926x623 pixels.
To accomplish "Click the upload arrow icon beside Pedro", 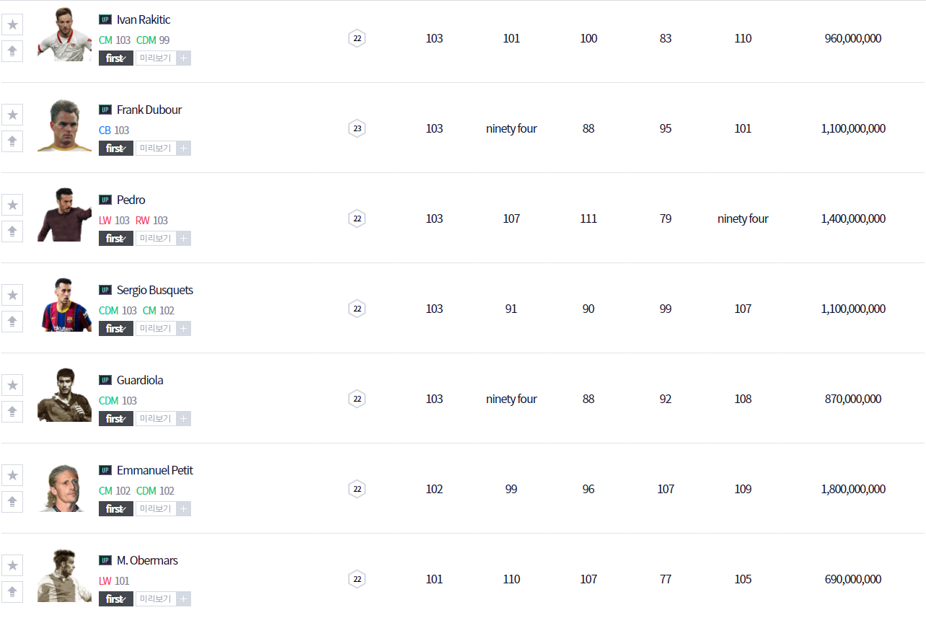I will pyautogui.click(x=12, y=231).
